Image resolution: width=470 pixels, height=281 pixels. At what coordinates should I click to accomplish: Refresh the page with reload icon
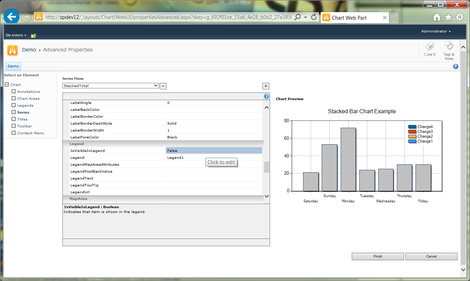(313, 17)
